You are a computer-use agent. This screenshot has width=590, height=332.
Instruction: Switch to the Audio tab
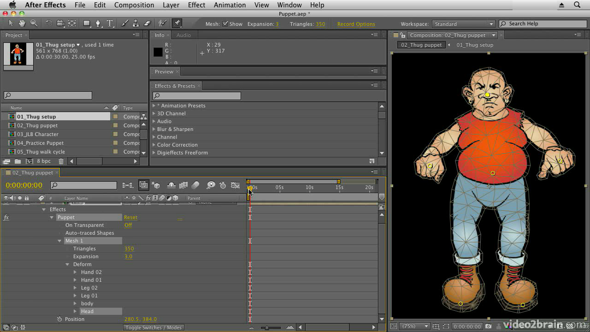pyautogui.click(x=183, y=35)
